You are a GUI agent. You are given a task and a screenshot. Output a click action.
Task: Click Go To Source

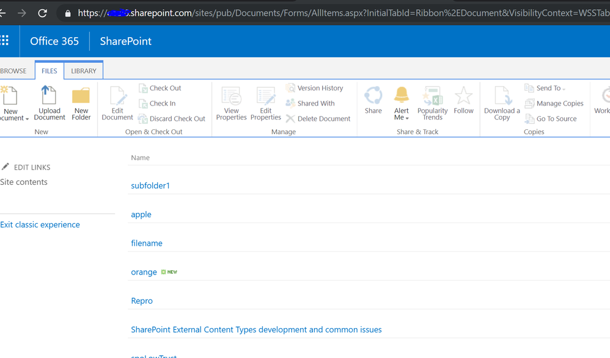pos(551,118)
